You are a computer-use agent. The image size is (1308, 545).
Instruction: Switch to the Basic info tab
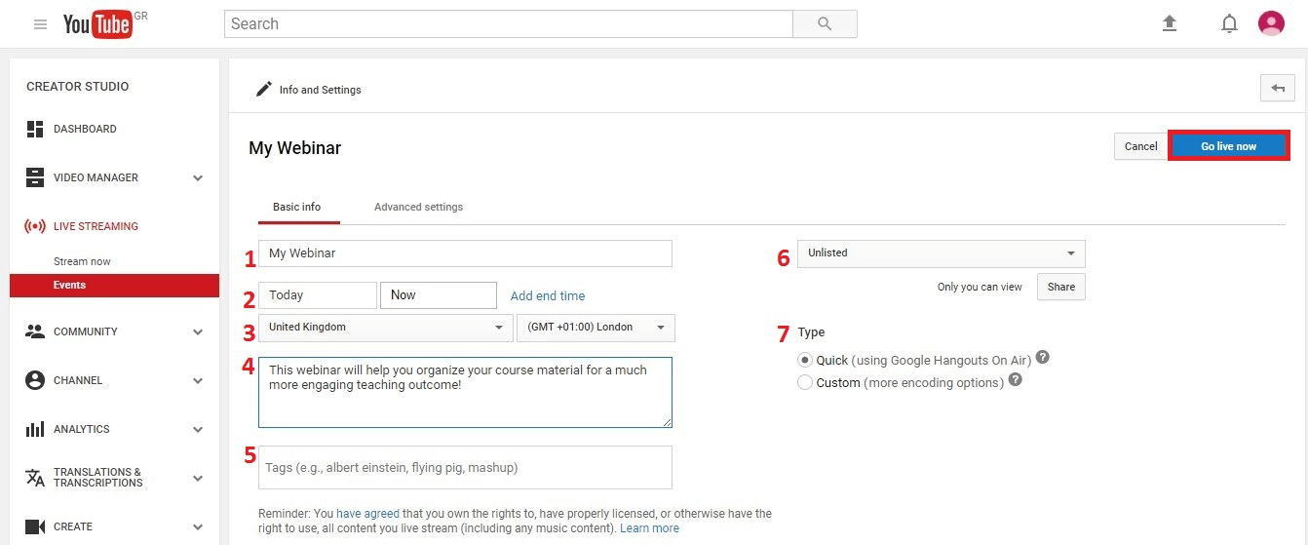(297, 207)
